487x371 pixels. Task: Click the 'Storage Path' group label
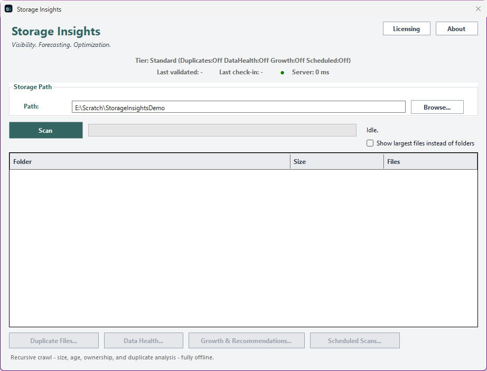pyautogui.click(x=33, y=87)
